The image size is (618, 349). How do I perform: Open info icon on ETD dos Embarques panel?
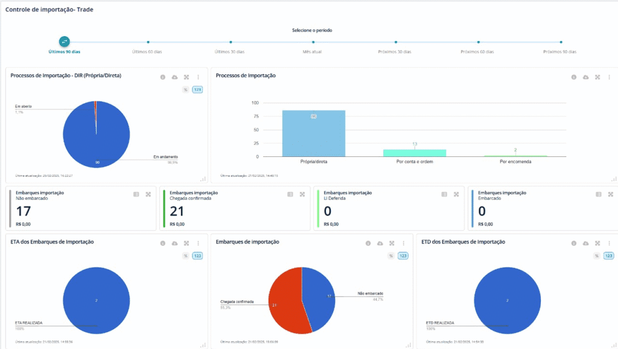pyautogui.click(x=574, y=243)
